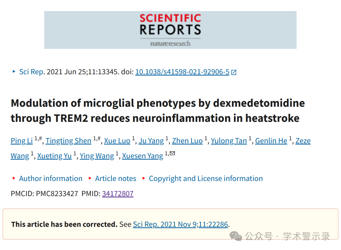Open Xueting Yu author link
This screenshot has width=341, height=250.
pyautogui.click(x=54, y=156)
